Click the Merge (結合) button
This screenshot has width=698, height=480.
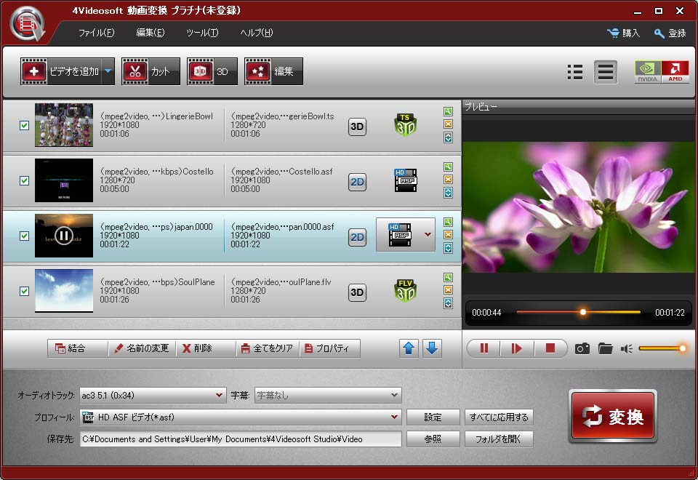coord(77,348)
